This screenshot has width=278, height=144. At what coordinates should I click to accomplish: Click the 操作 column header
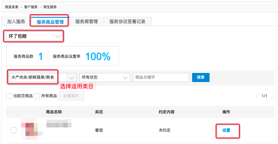(226, 112)
